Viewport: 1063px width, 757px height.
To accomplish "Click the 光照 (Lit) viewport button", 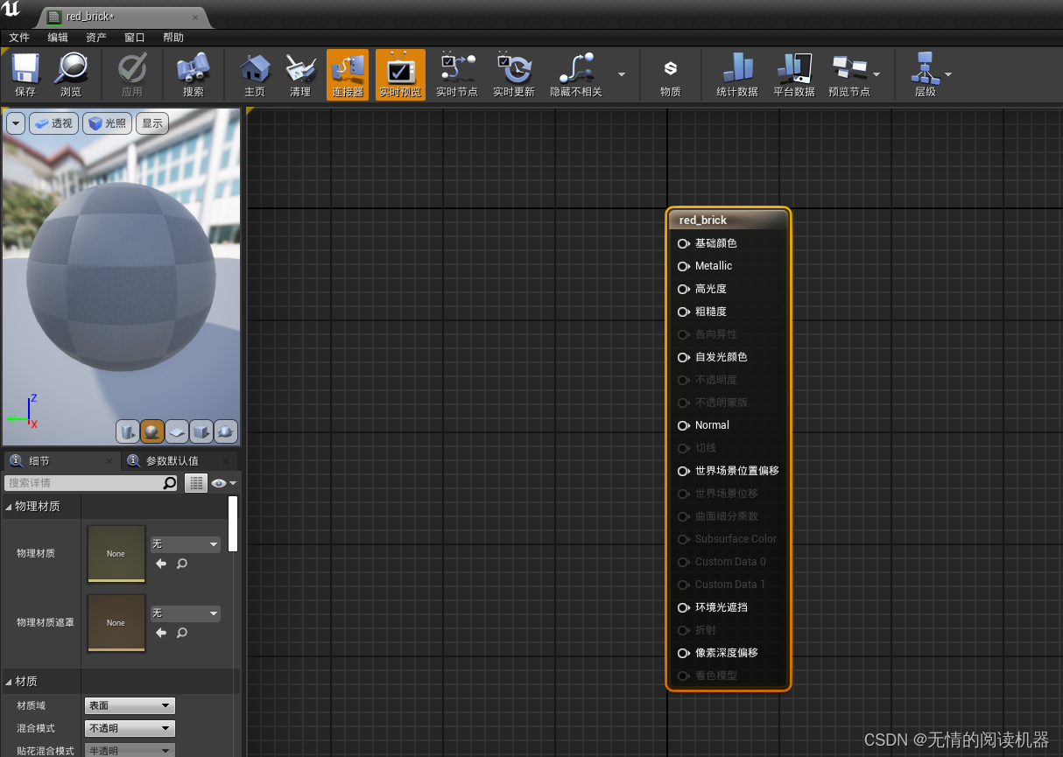I will [107, 123].
